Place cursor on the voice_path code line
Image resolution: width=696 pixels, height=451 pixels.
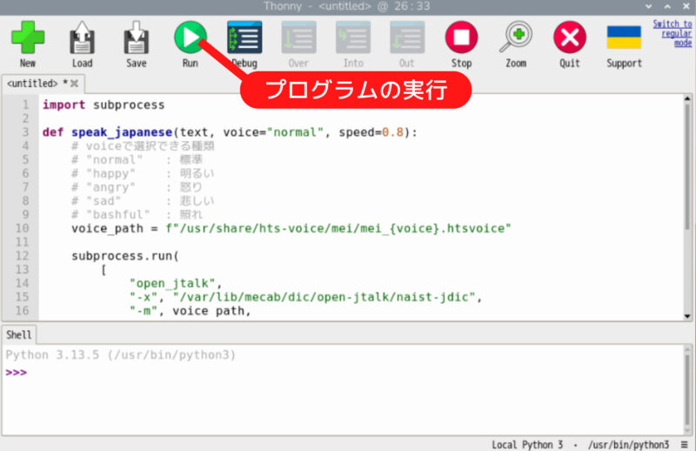tap(291, 228)
